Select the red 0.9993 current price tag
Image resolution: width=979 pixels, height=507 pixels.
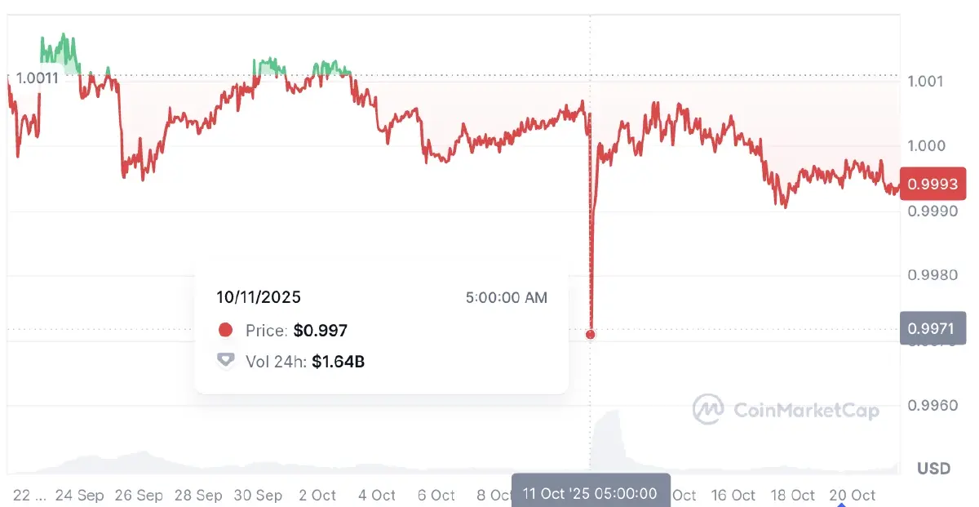pyautogui.click(x=932, y=185)
